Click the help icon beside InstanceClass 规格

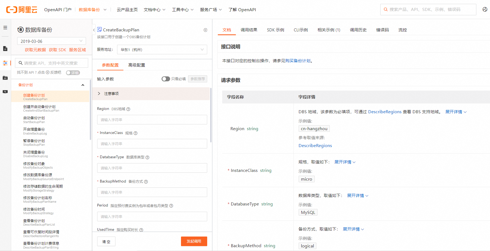(x=135, y=133)
